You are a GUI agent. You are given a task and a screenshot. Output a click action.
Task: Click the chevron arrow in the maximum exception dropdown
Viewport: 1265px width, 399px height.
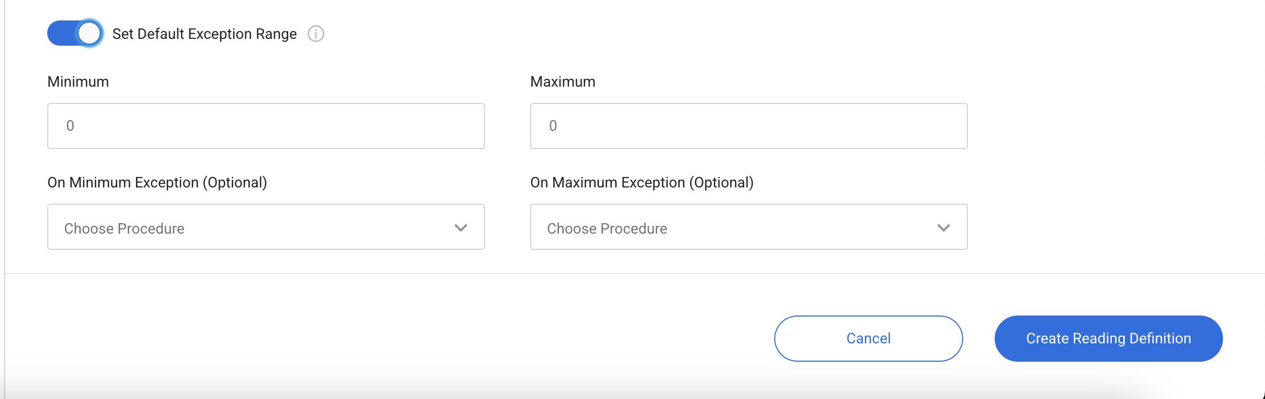tap(943, 228)
